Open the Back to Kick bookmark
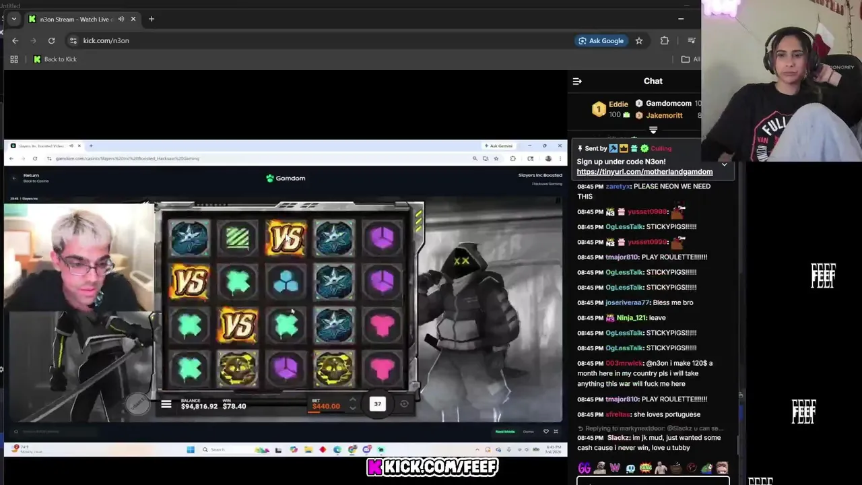Viewport: 862px width, 485px height. point(55,59)
